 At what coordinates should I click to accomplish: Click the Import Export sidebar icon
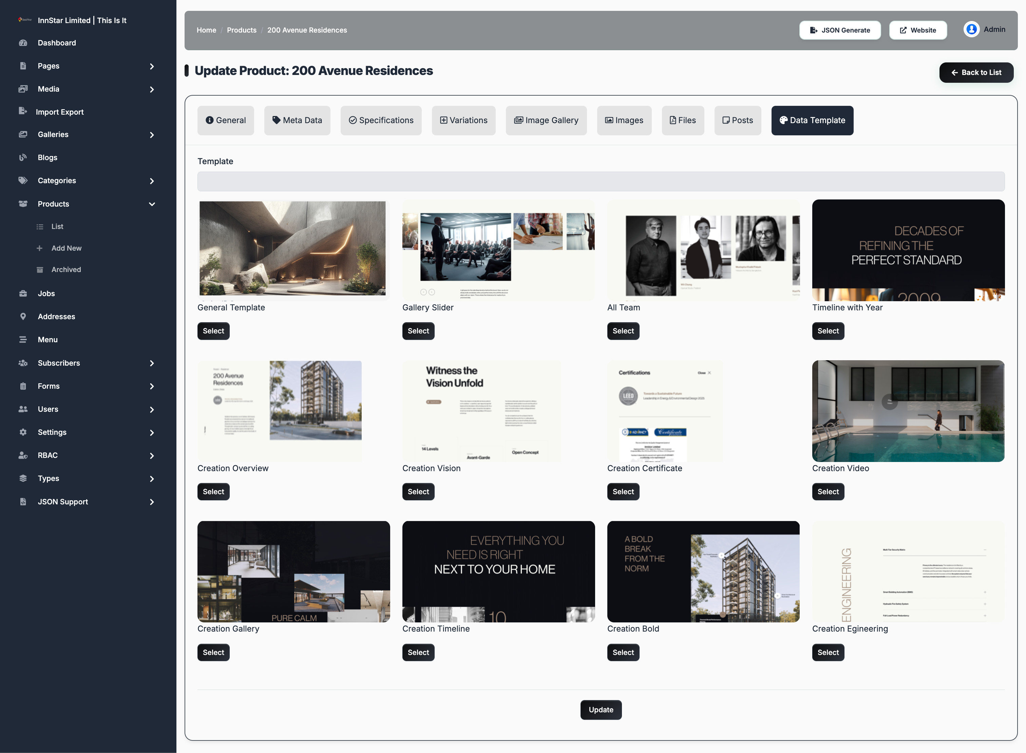(23, 111)
